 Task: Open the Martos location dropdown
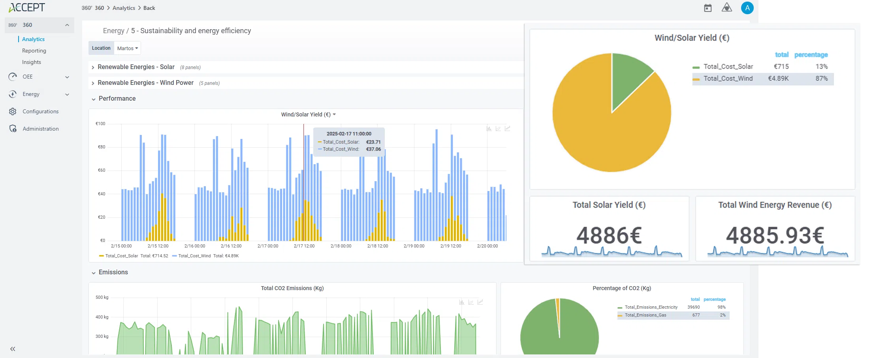click(x=127, y=48)
